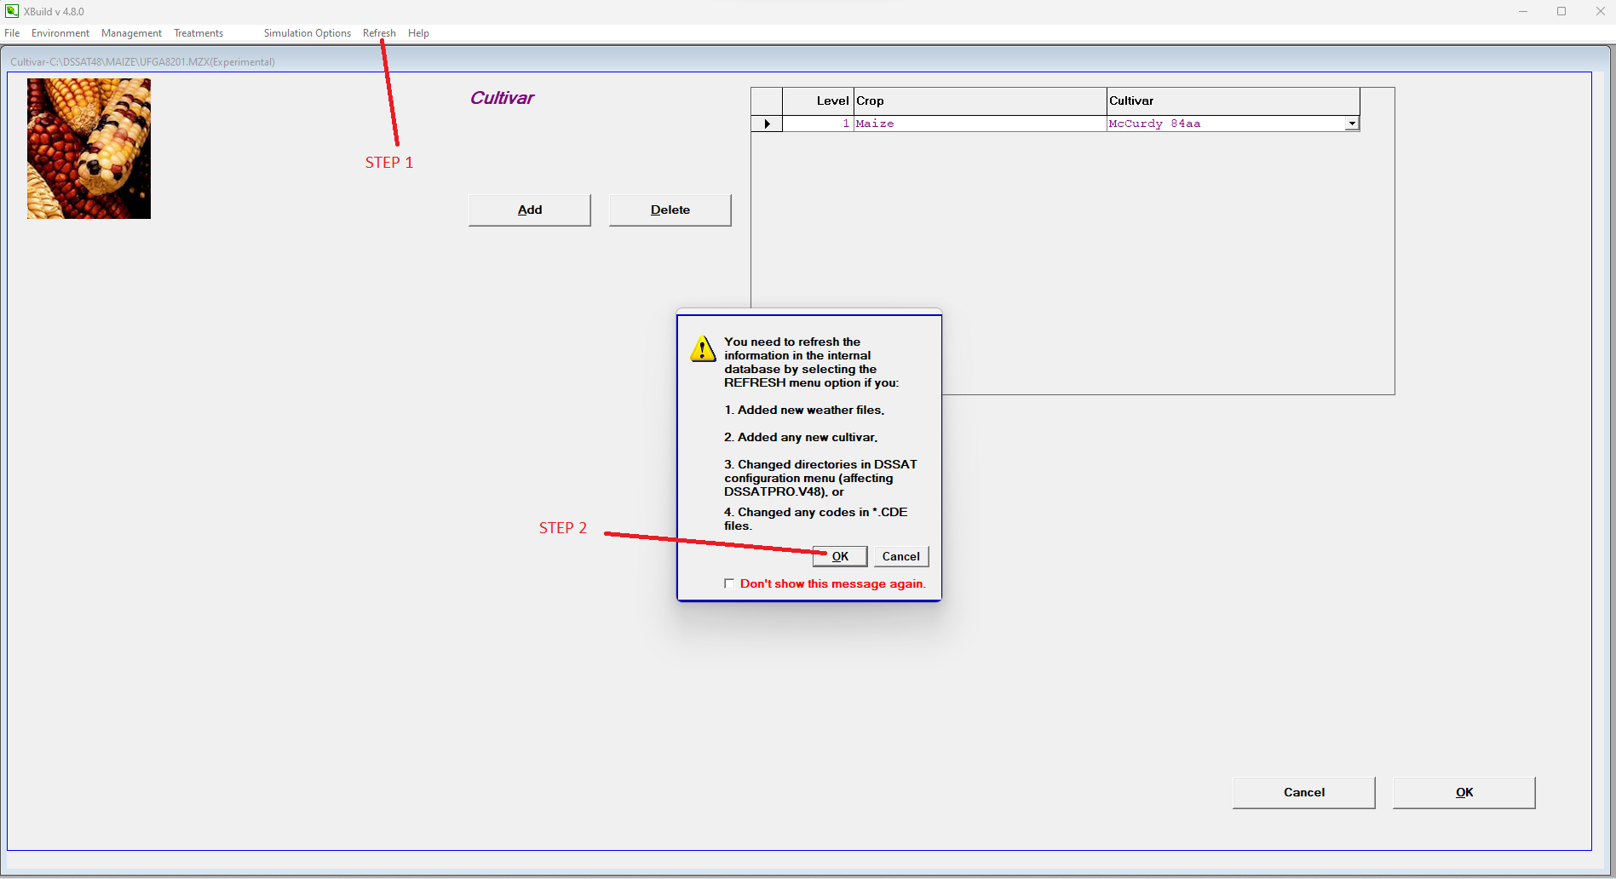The image size is (1616, 879).
Task: Click the Add cultivar button
Action: (530, 210)
